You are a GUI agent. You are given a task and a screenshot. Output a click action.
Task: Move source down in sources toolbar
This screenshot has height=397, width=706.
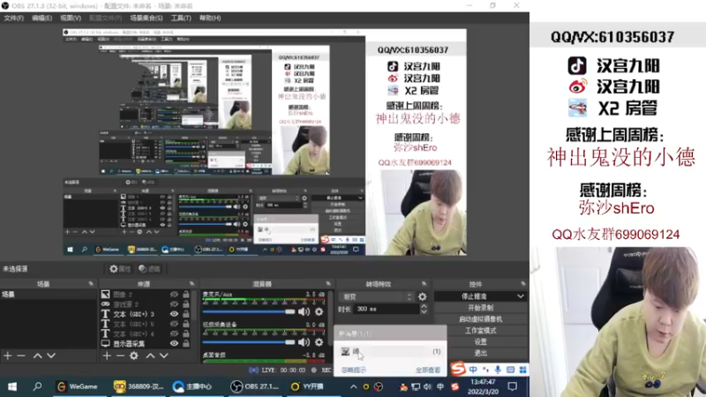click(x=164, y=356)
